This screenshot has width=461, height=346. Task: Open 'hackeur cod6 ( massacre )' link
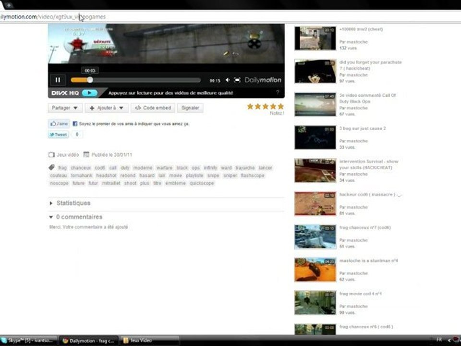pyautogui.click(x=370, y=195)
